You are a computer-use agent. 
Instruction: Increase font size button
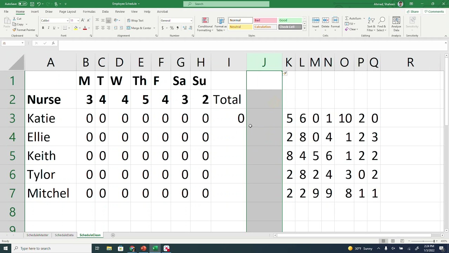[83, 20]
